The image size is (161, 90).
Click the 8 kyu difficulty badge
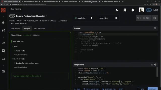click(x=12, y=16)
